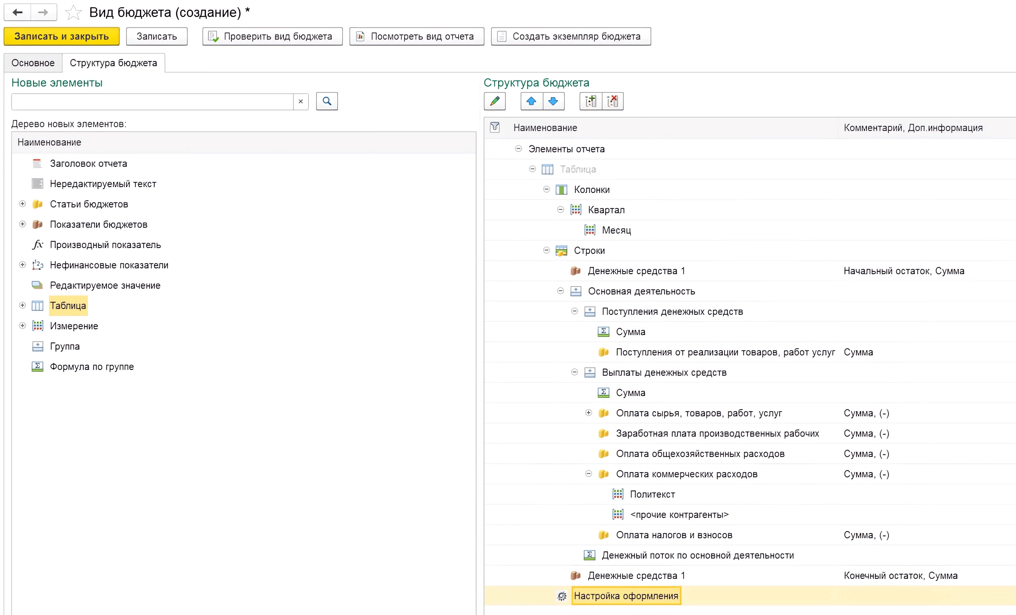Expand Нефинансовые показатели node
The height and width of the screenshot is (615, 1016).
pos(23,265)
